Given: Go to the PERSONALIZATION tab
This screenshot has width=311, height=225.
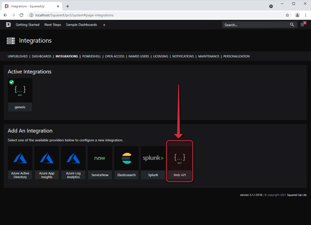Looking at the screenshot, I should click(236, 56).
